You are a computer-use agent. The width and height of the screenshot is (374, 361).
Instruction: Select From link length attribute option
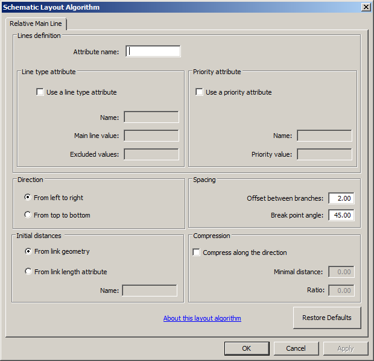point(28,271)
